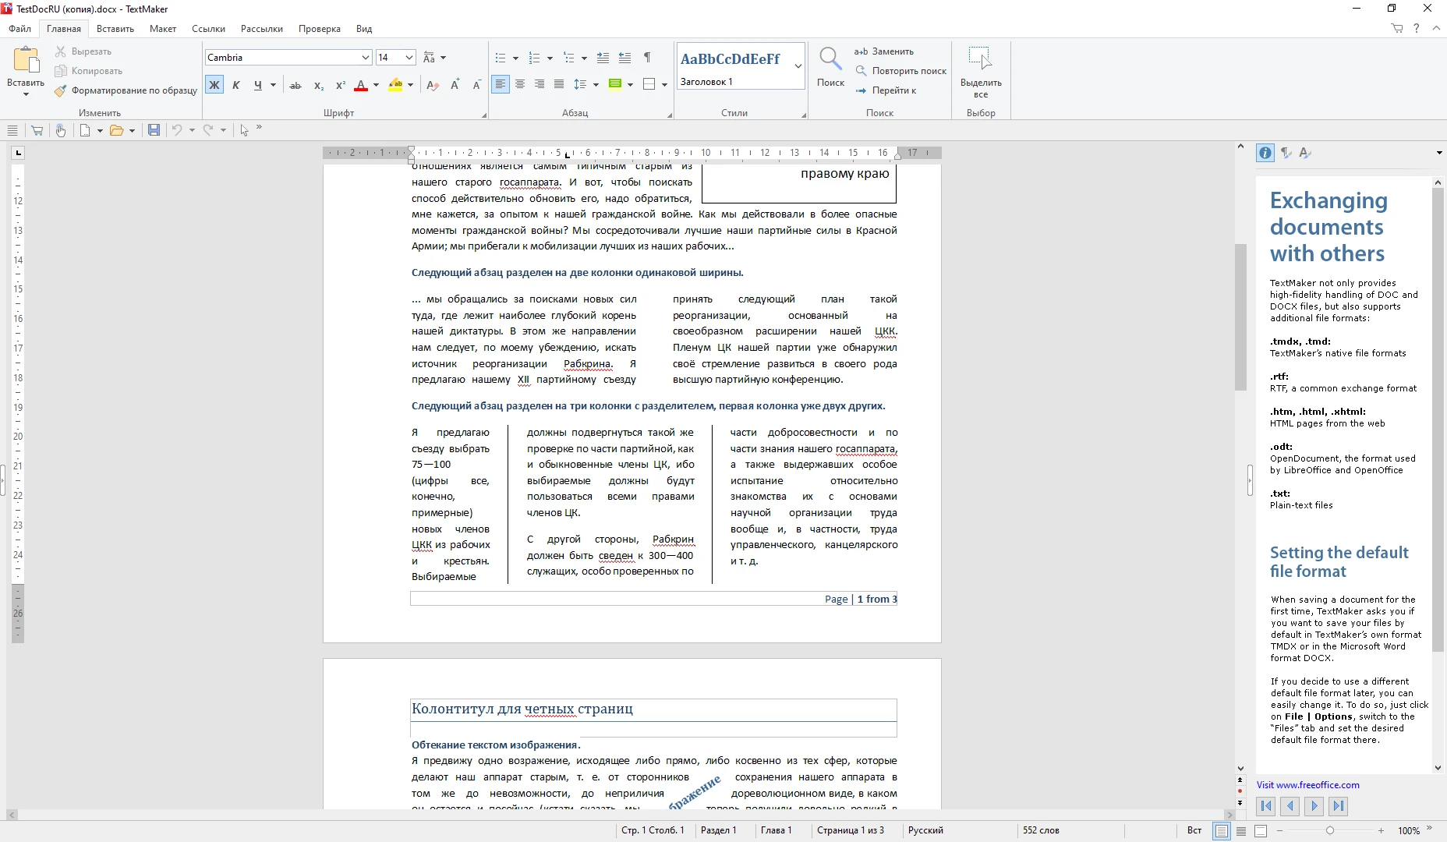Switch to the Проверка ribbon tab
This screenshot has height=842, width=1447.
(320, 29)
